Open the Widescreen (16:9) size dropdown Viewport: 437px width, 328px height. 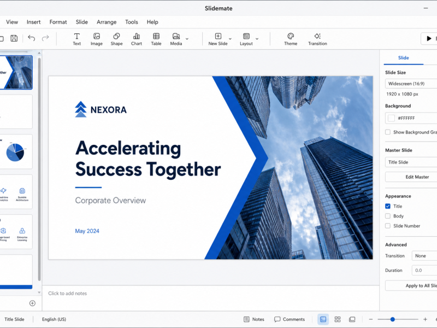tap(411, 84)
